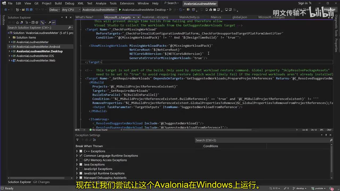
Task: Click the Pending Changes Filter clock icon
Action: pyautogui.click(x=27, y=23)
